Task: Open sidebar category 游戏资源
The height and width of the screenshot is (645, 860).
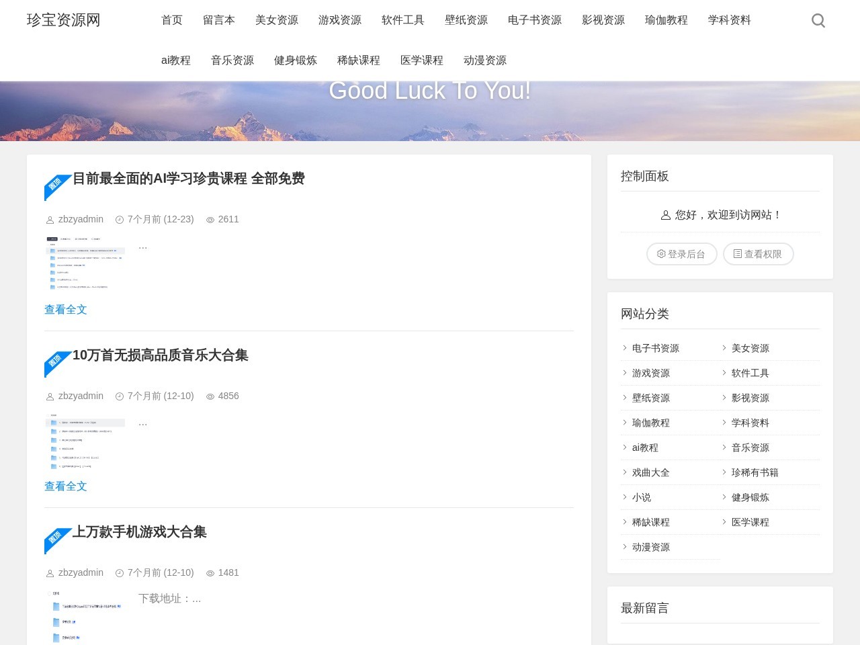Action: [x=651, y=373]
